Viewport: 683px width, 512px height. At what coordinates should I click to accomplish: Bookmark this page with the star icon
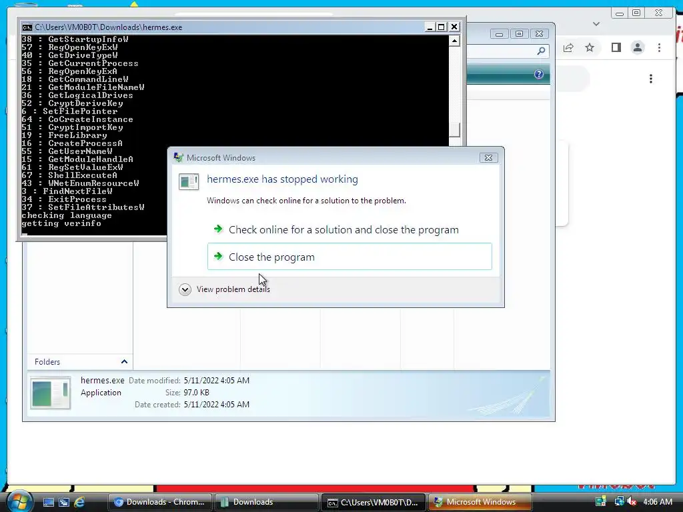[x=590, y=47]
